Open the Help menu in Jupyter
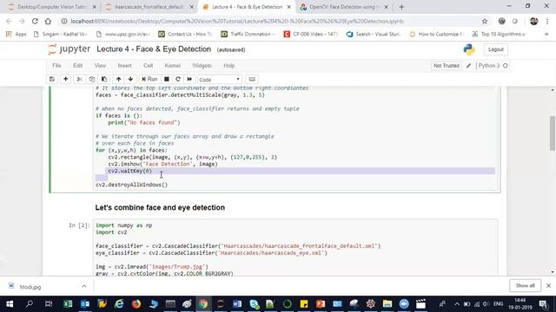This screenshot has height=312, width=556. pos(229,66)
